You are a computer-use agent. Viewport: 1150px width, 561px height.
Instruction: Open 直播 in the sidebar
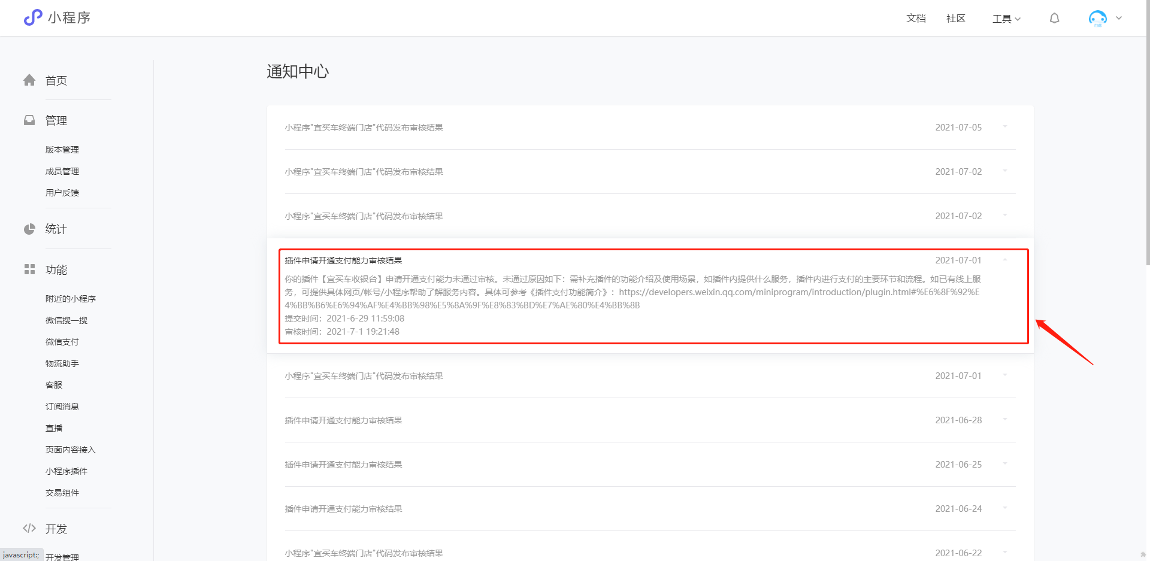(x=54, y=428)
